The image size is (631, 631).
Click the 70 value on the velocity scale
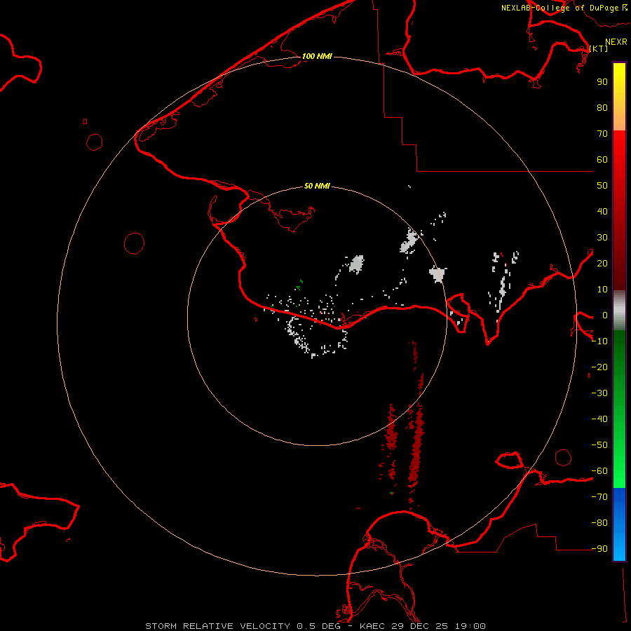point(602,134)
